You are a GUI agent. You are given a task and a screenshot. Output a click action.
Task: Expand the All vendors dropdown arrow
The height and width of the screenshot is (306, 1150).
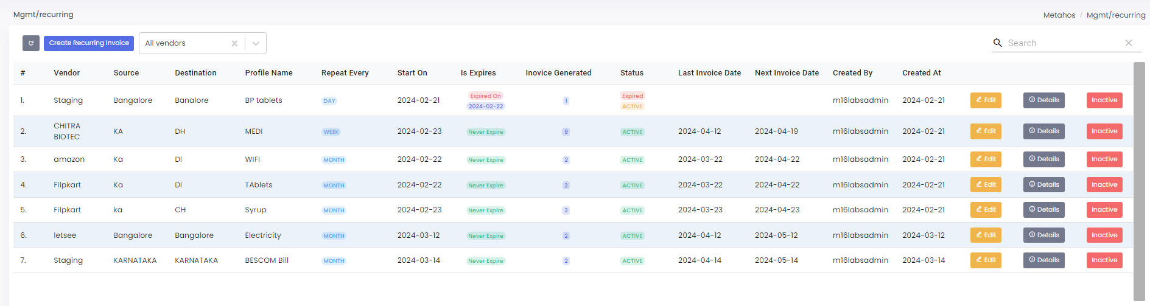[256, 43]
